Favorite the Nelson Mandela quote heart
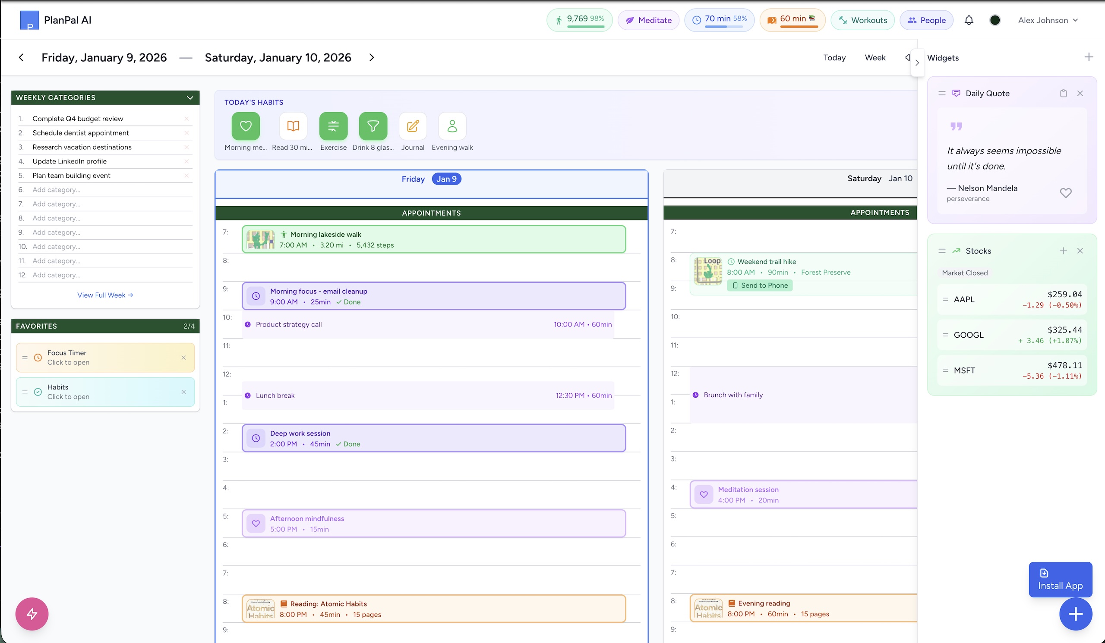The image size is (1105, 643). (x=1065, y=193)
